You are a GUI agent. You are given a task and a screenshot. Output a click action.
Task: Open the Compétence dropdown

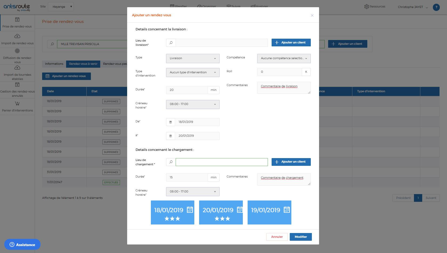point(284,58)
